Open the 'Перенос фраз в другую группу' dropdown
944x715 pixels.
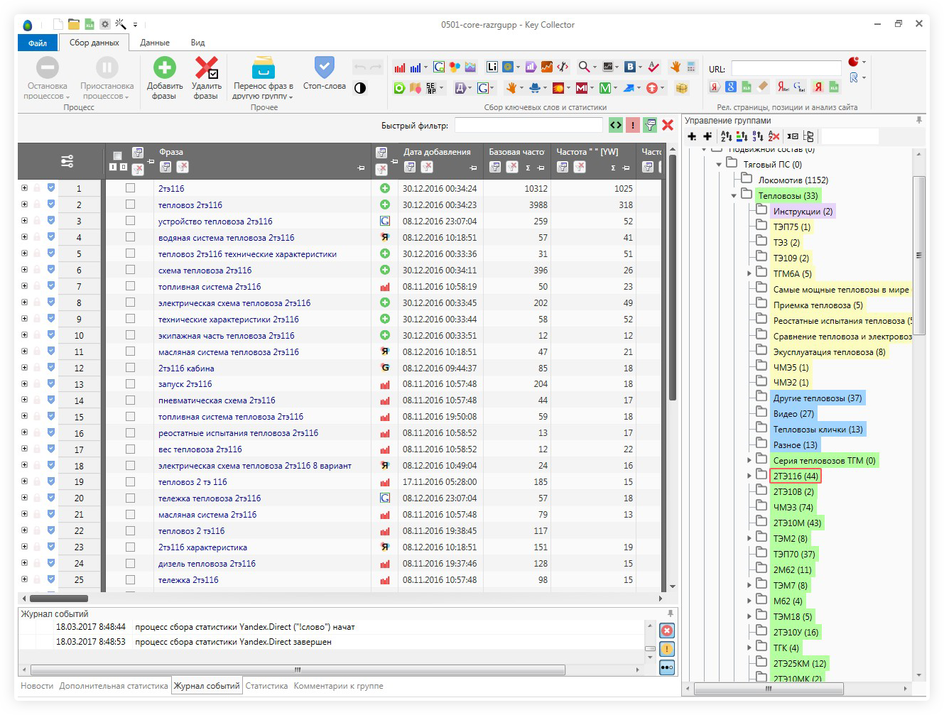[x=263, y=78]
